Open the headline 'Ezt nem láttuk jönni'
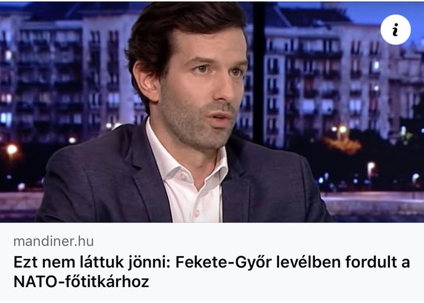This screenshot has width=424, height=303. (92, 262)
